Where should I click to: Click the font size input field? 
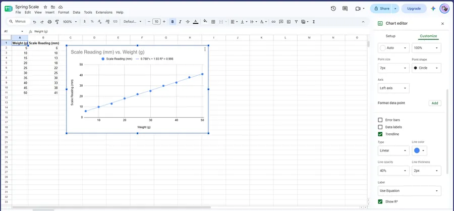tap(156, 22)
